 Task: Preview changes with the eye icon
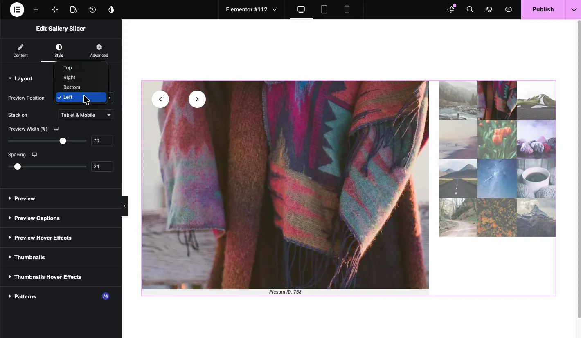(x=509, y=9)
